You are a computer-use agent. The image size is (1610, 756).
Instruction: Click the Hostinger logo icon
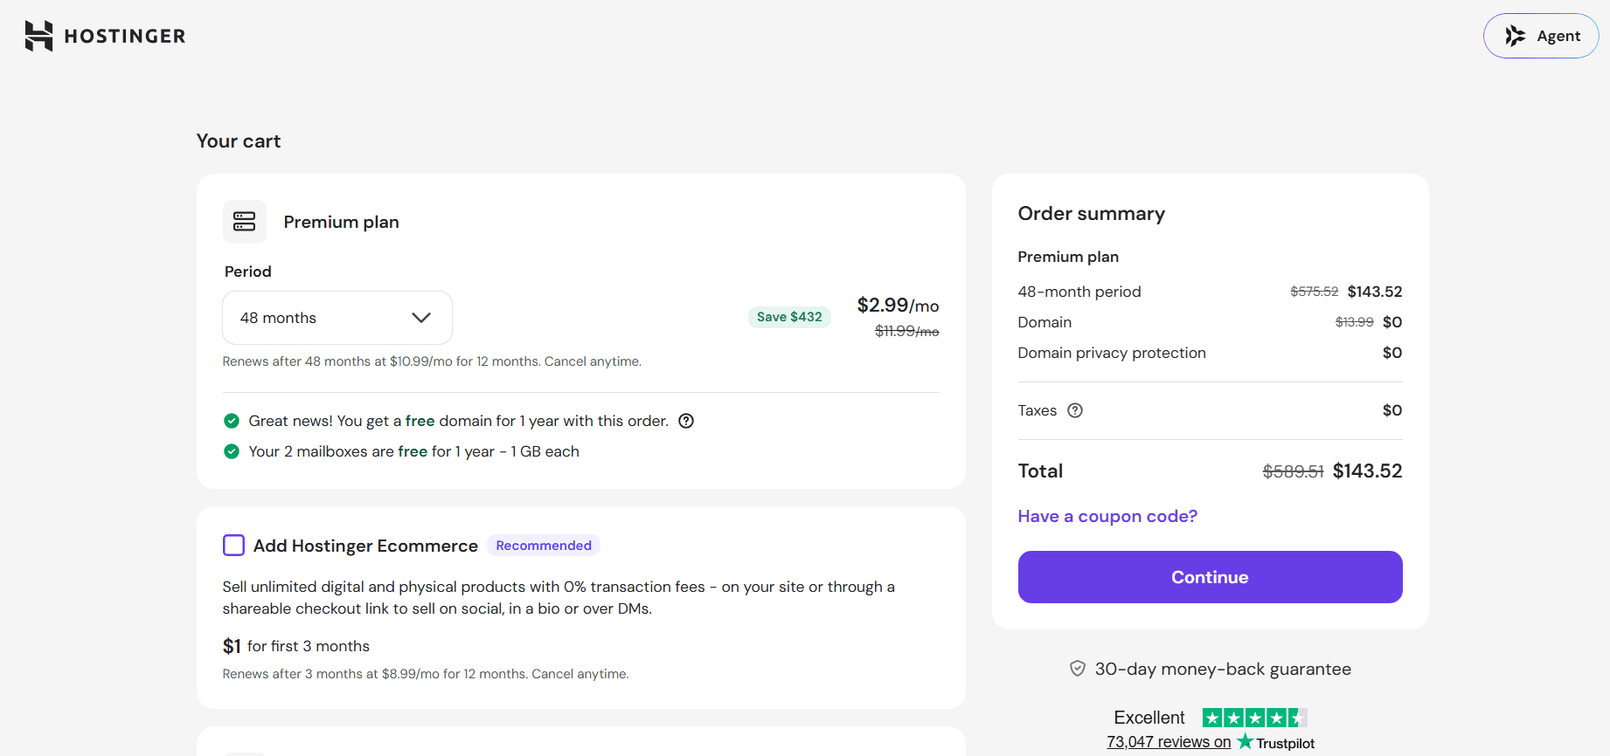tap(38, 36)
